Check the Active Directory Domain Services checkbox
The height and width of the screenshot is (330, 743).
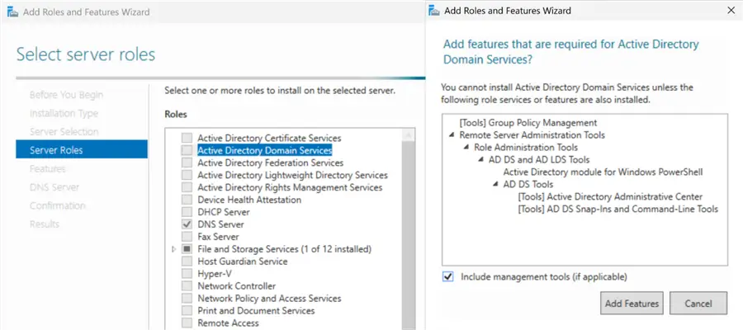pyautogui.click(x=187, y=150)
